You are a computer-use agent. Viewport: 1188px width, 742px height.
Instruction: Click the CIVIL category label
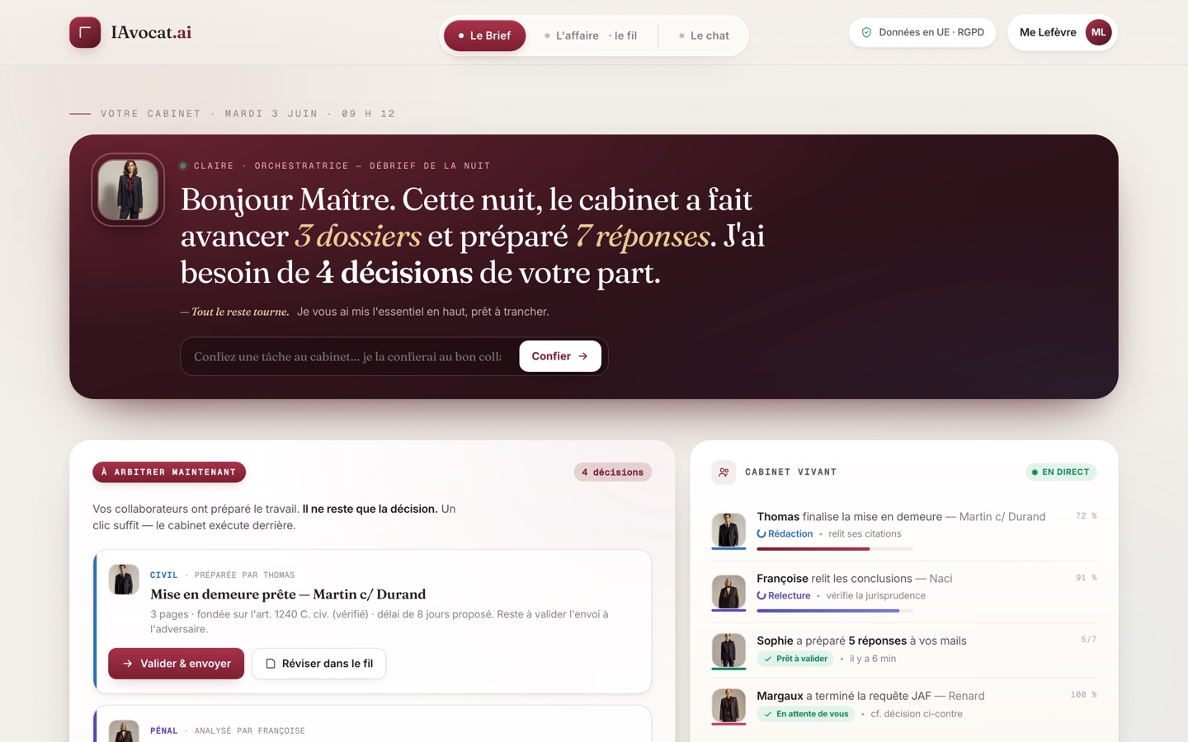click(163, 575)
